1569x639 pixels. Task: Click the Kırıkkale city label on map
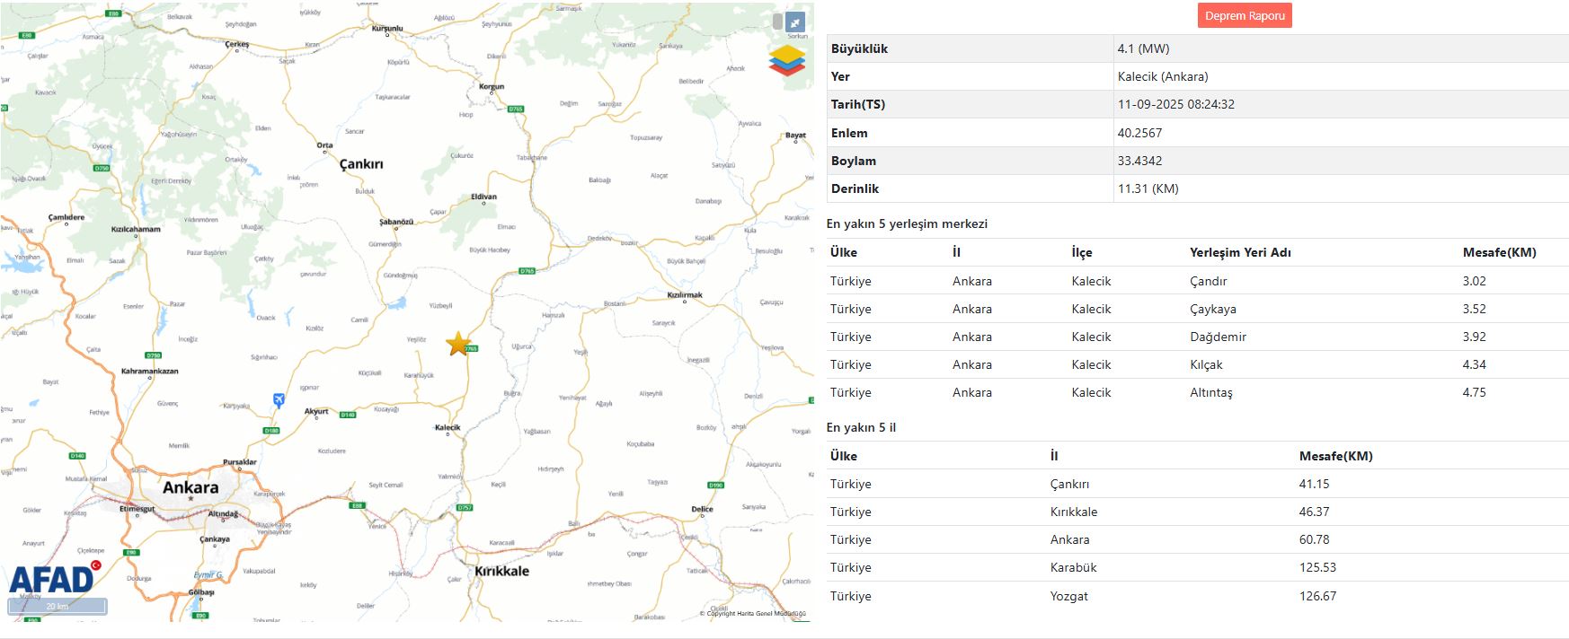[501, 571]
